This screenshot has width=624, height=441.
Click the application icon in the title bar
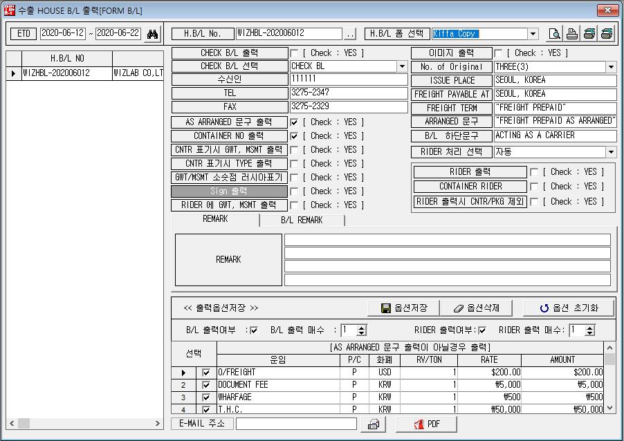point(9,10)
